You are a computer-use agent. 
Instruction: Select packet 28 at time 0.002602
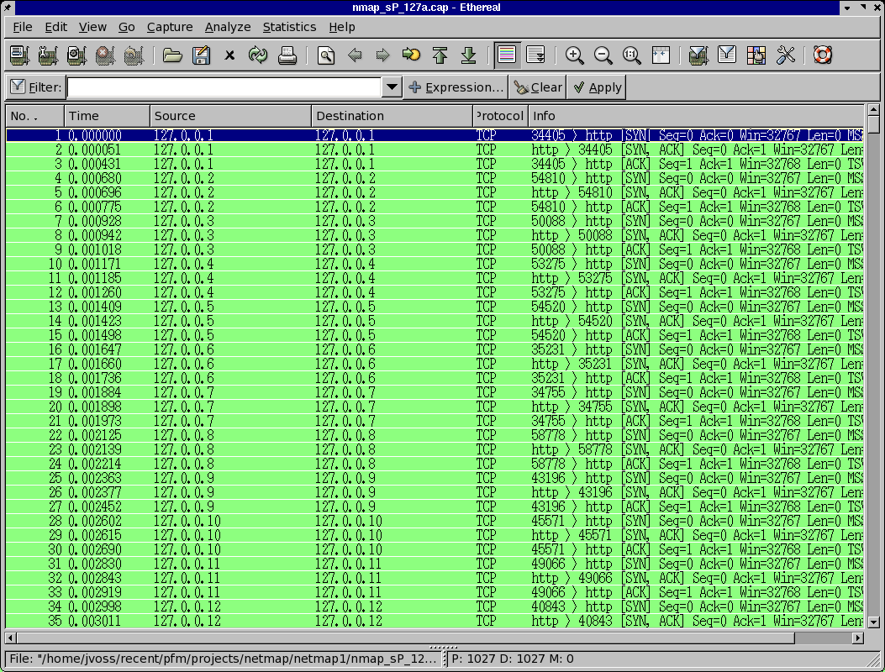pos(435,521)
